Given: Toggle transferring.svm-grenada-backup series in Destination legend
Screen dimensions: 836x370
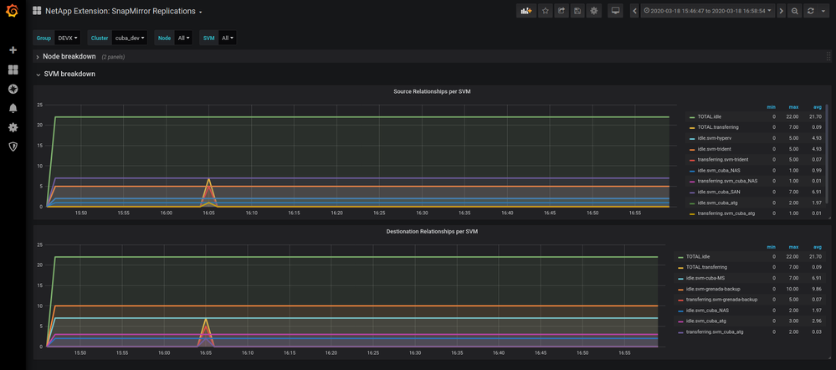Looking at the screenshot, I should point(721,300).
